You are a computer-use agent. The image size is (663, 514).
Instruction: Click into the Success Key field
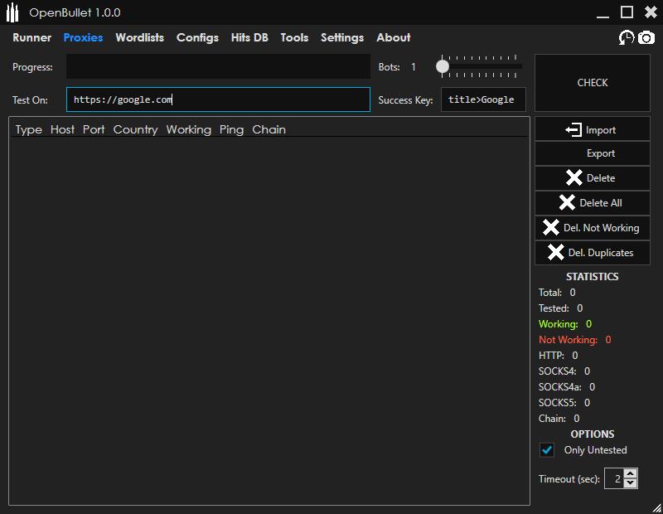click(483, 99)
